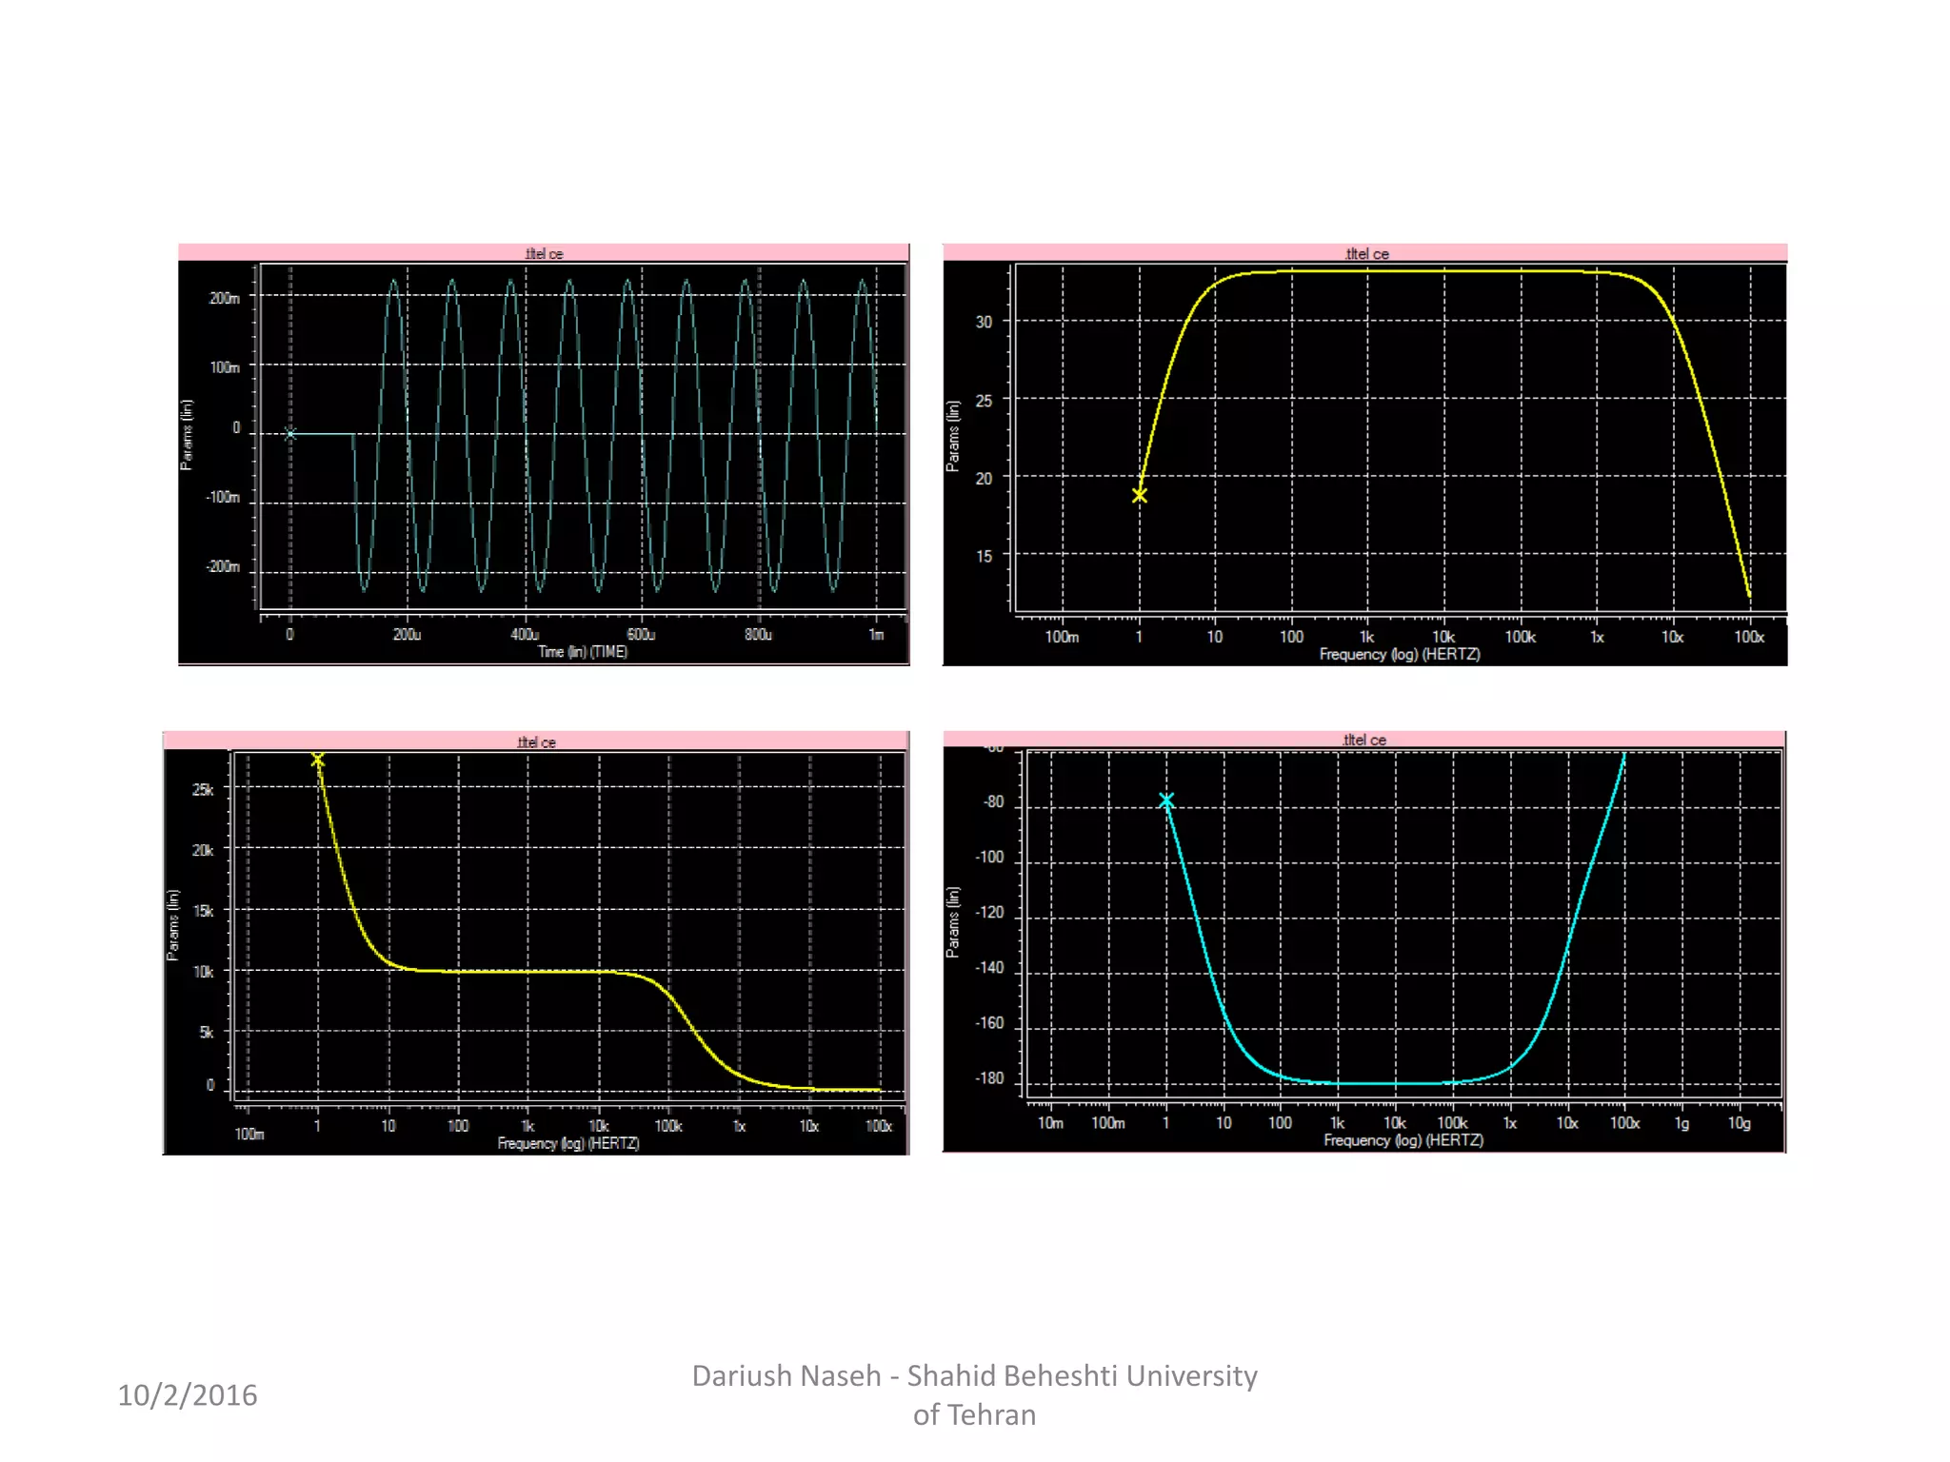Click Frequency (log) (HERTZ) label under phase plot

1403,1140
